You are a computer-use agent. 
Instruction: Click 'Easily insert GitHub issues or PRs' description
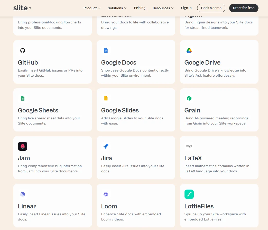tap(50, 73)
